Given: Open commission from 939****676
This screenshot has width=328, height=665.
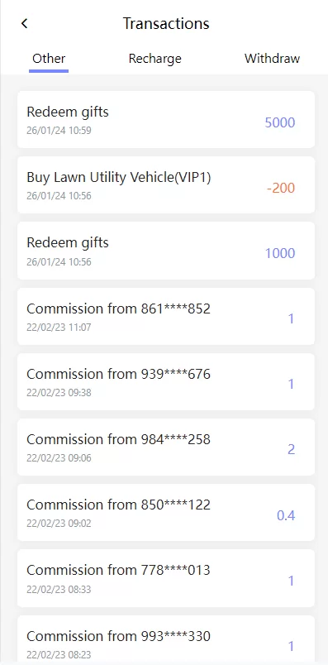Looking at the screenshot, I should pos(166,381).
